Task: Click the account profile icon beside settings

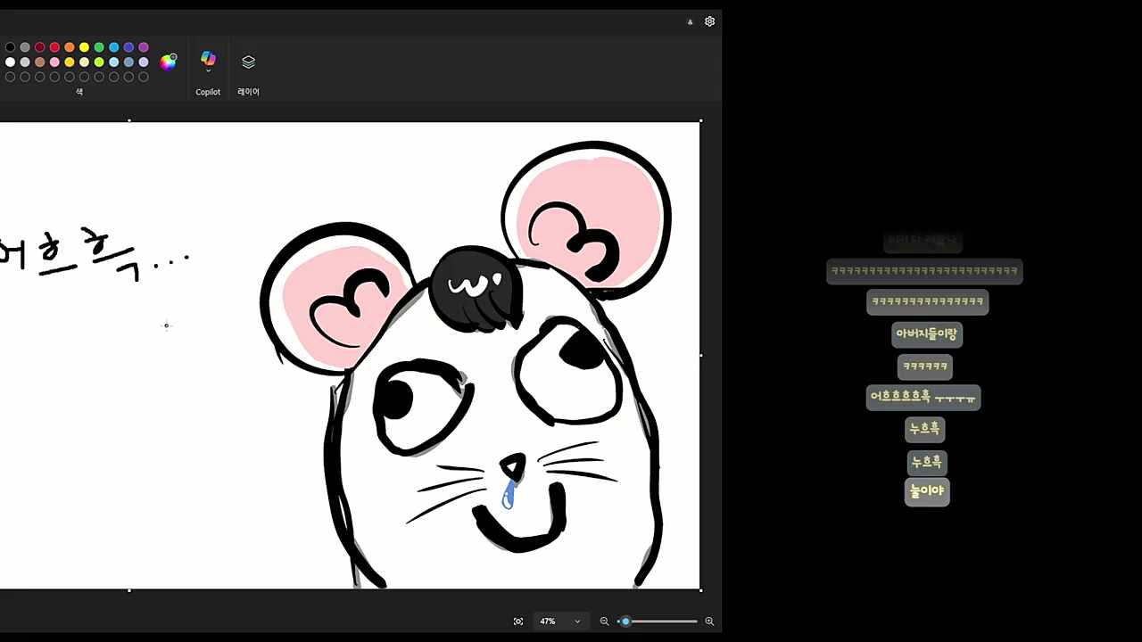Action: (690, 21)
